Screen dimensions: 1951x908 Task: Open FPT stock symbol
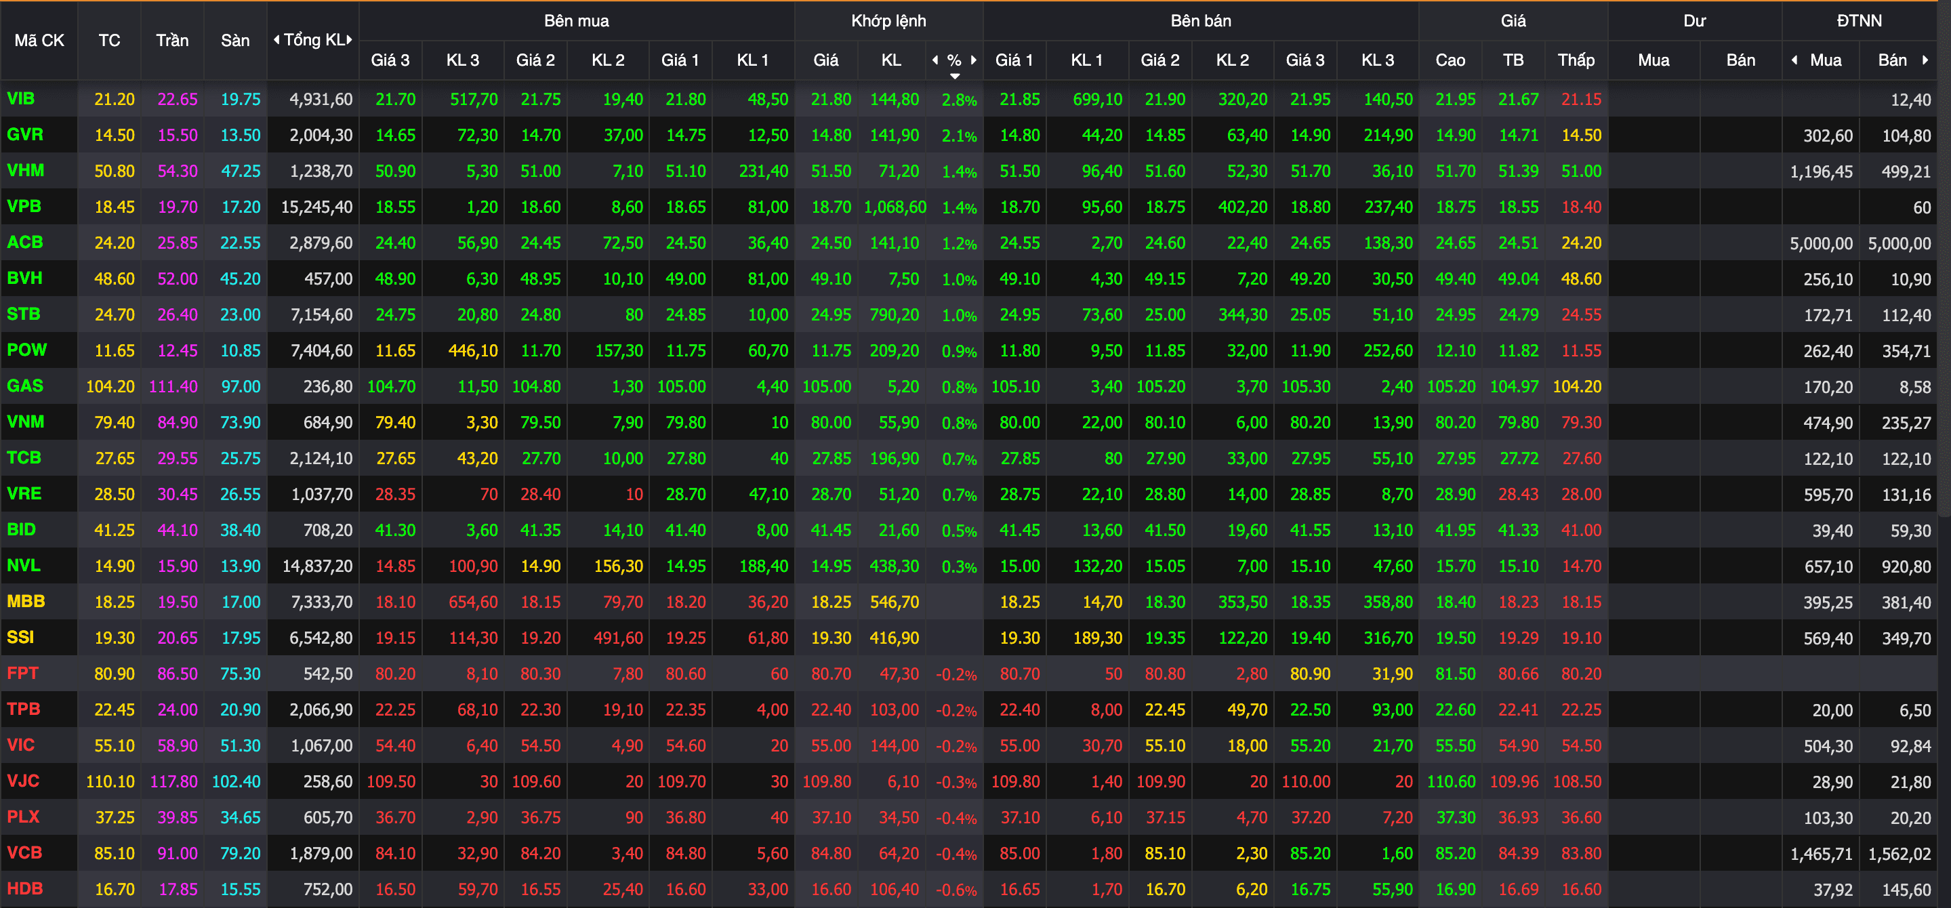coord(23,674)
